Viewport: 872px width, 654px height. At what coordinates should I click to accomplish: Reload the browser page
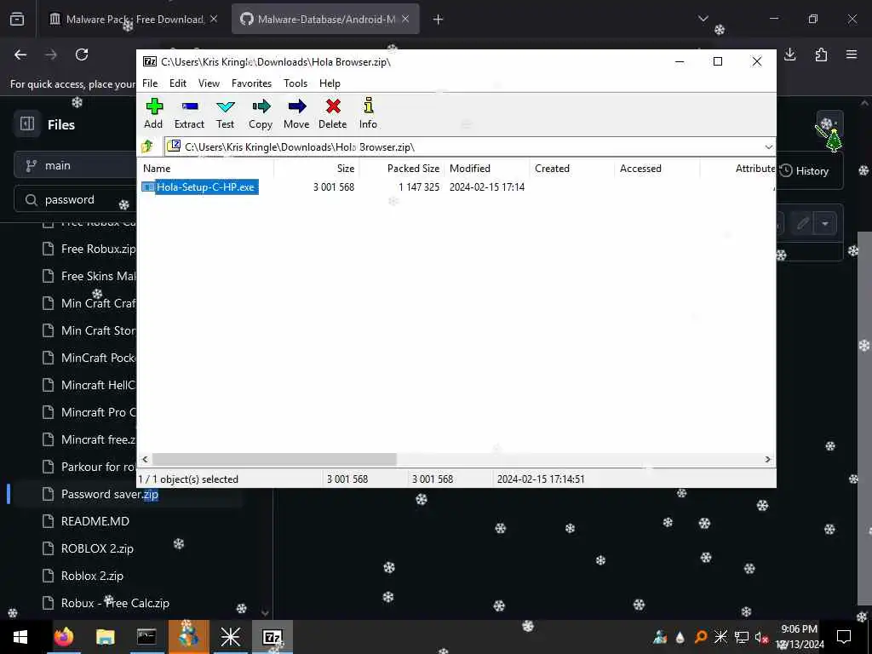pos(82,54)
